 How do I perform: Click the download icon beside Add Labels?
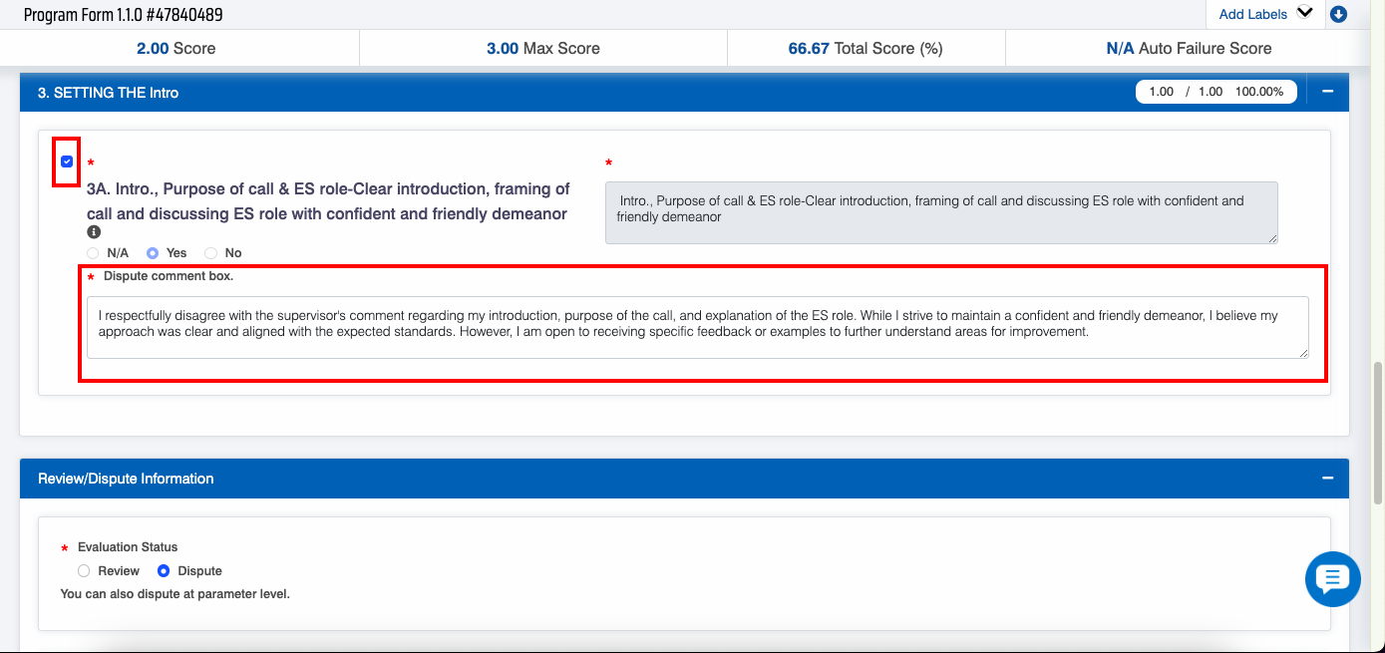coord(1338,14)
